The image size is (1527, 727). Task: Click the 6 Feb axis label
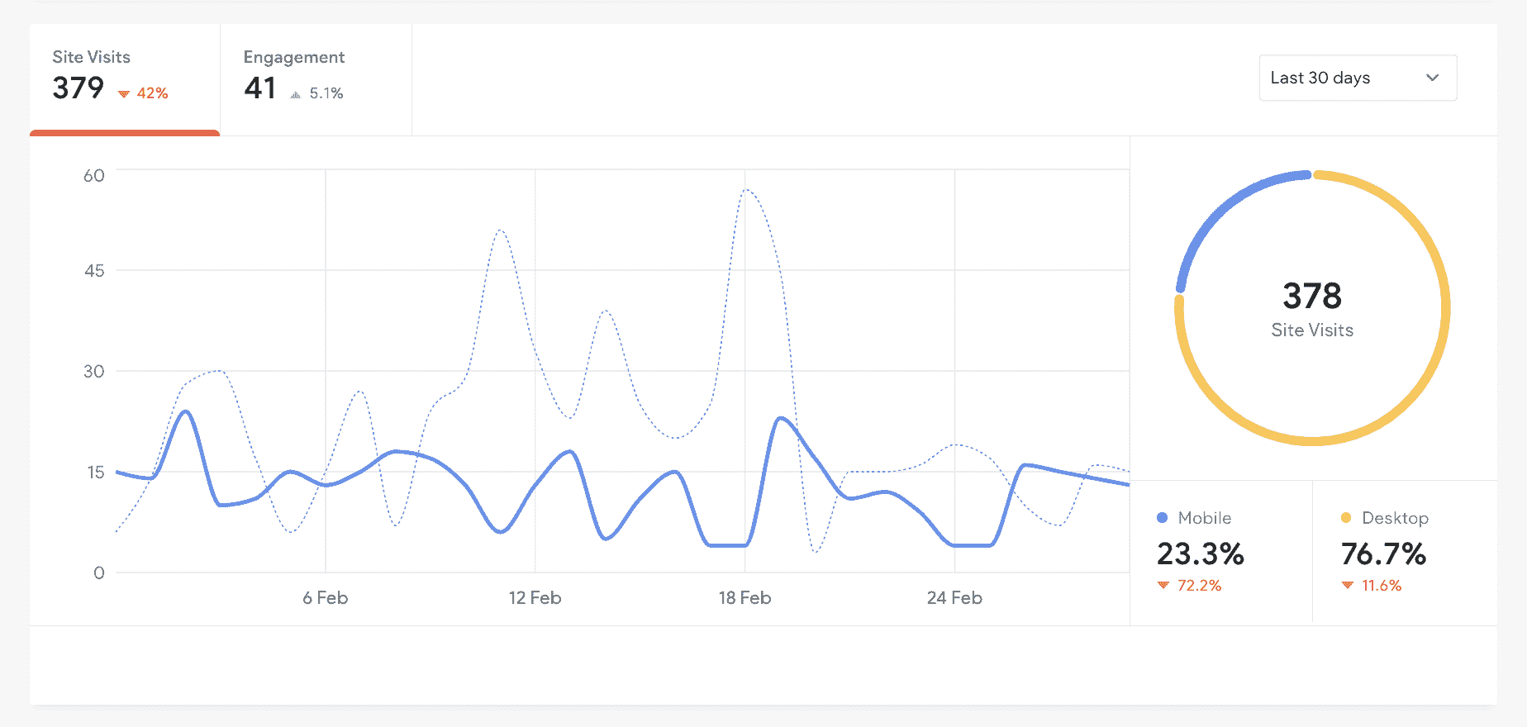(x=325, y=598)
